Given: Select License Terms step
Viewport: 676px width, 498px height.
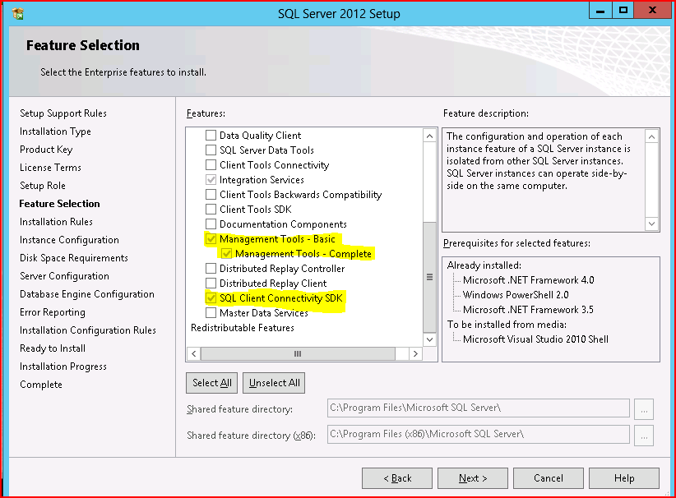Looking at the screenshot, I should click(50, 168).
